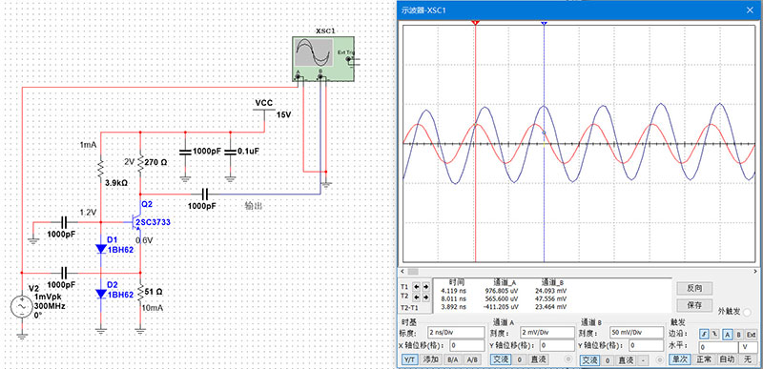Image resolution: width=763 pixels, height=369 pixels.
Task: Click the Save (保存) button
Action: pyautogui.click(x=693, y=305)
